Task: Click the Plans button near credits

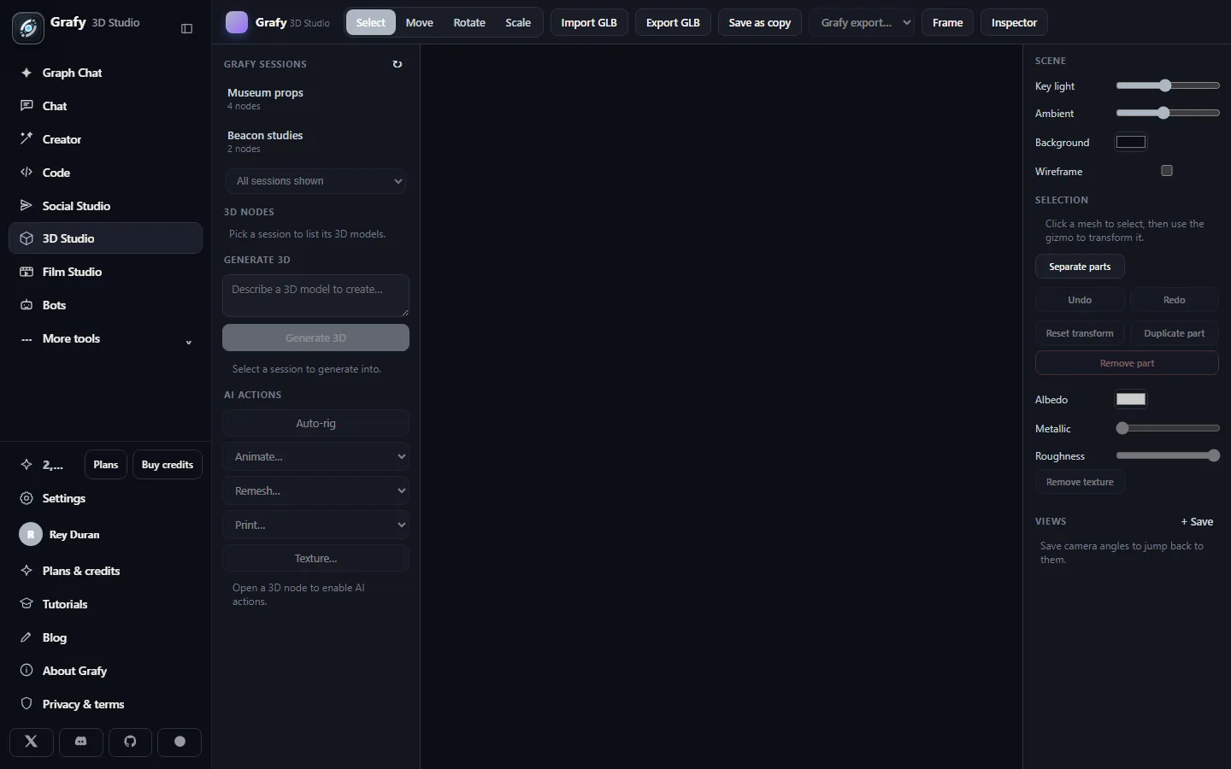Action: click(x=106, y=465)
